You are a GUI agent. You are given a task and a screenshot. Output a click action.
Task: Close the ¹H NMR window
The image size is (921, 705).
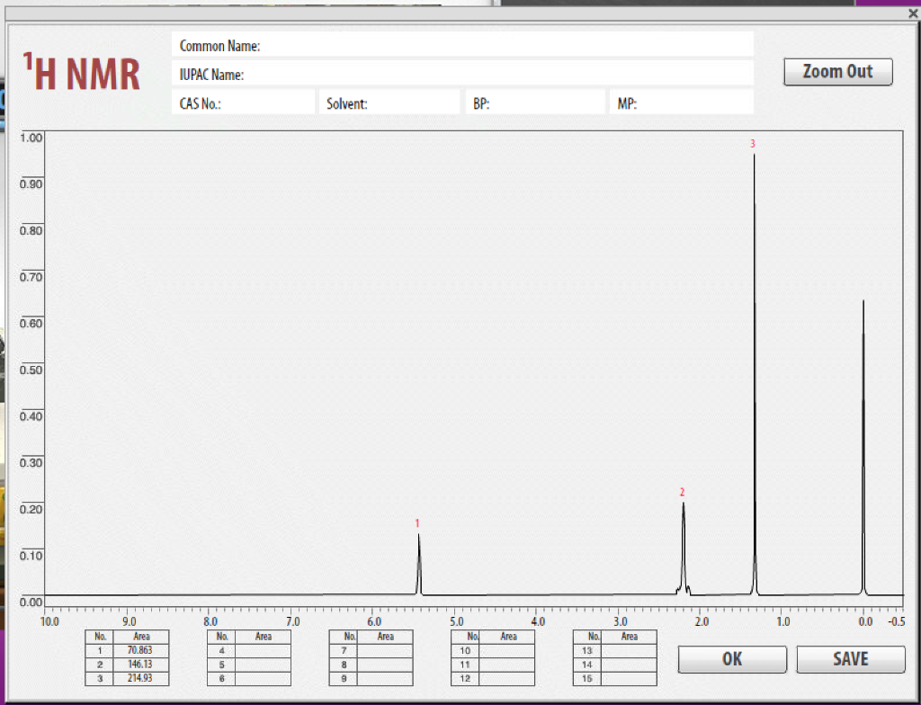click(912, 13)
